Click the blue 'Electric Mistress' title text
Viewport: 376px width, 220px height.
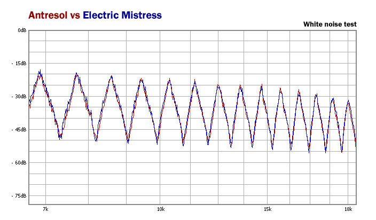pos(122,15)
